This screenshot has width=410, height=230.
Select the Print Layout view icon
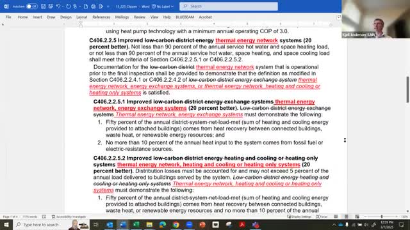[347, 217]
